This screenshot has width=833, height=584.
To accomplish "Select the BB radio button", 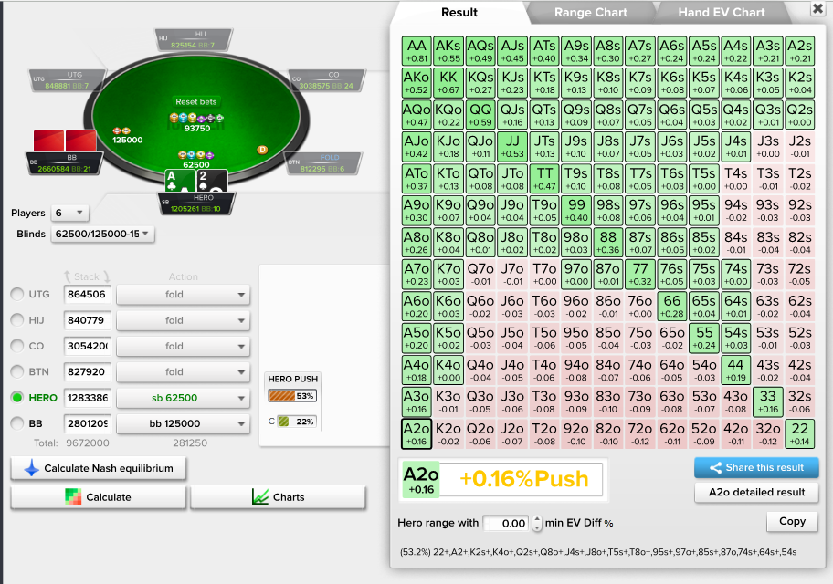I will tap(17, 423).
